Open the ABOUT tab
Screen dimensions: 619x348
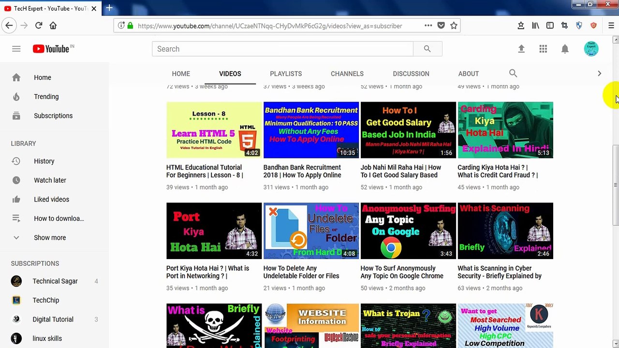[x=469, y=73]
